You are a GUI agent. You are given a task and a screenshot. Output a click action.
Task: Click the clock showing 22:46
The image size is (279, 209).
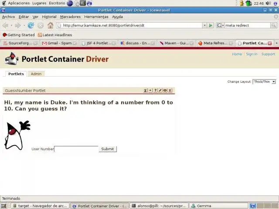259,3
